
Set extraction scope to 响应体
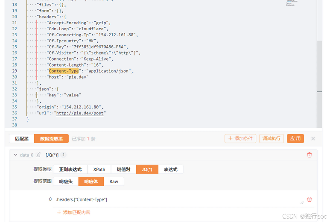(91, 181)
